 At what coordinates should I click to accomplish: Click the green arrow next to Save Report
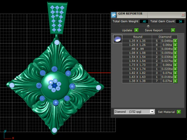point(173,30)
